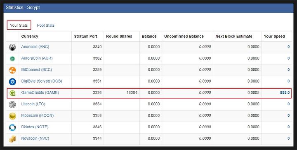Open the BitConnect (BCC) link
Viewport: 297px width, 150px height.
point(36,69)
